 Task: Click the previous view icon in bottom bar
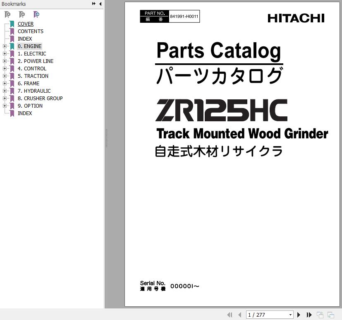pyautogui.click(x=320, y=315)
